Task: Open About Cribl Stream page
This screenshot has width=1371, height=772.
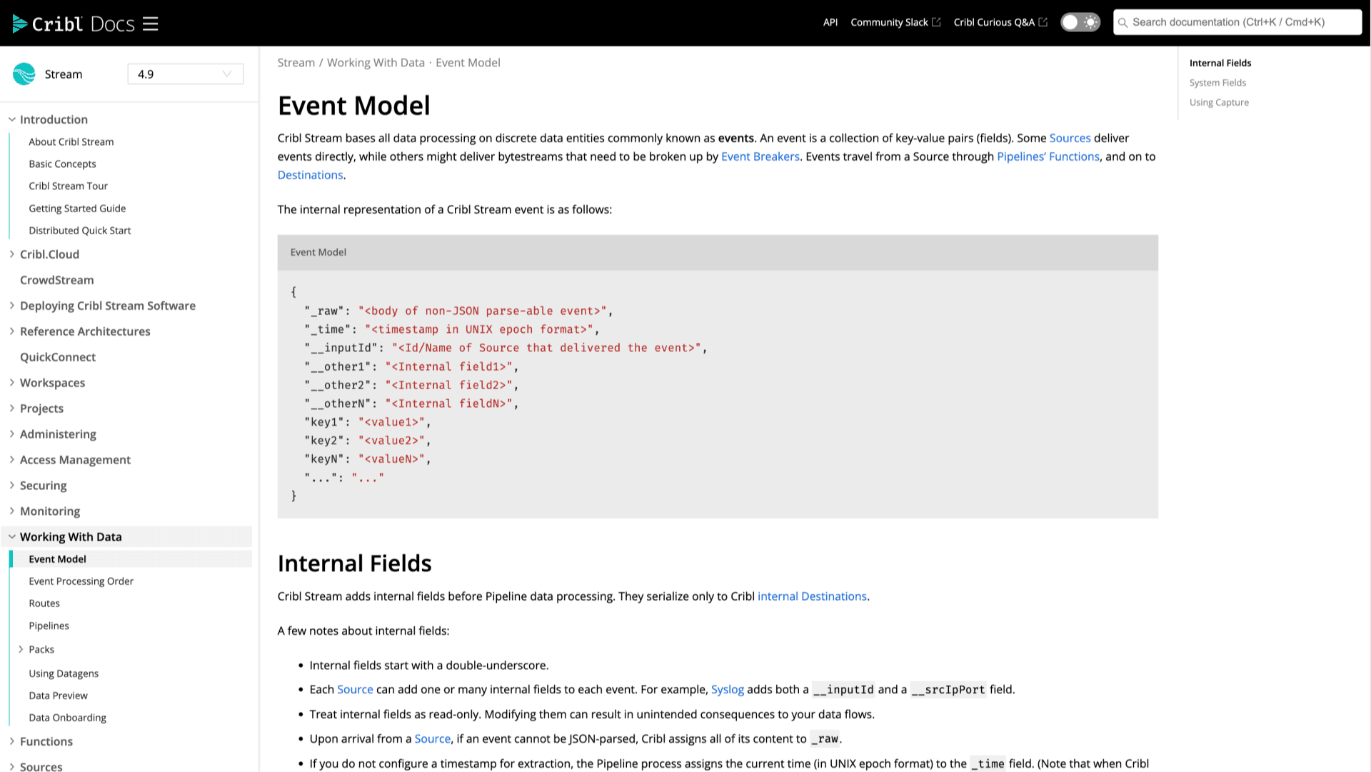Action: [x=71, y=141]
